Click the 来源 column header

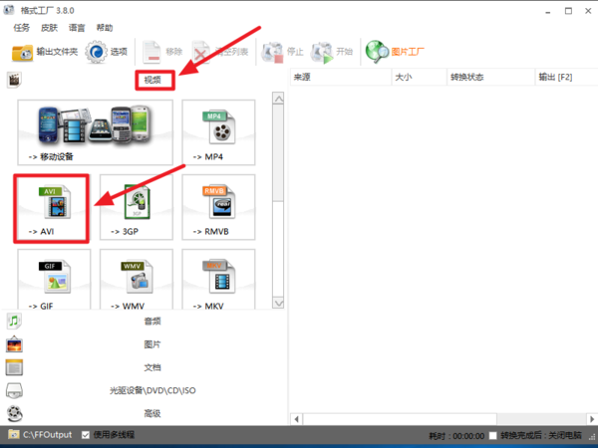coord(303,77)
